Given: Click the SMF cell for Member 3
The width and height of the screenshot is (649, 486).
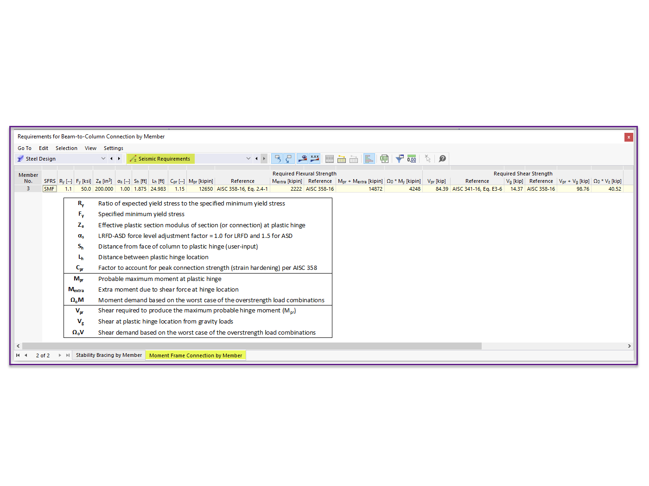Looking at the screenshot, I should pyautogui.click(x=49, y=188).
